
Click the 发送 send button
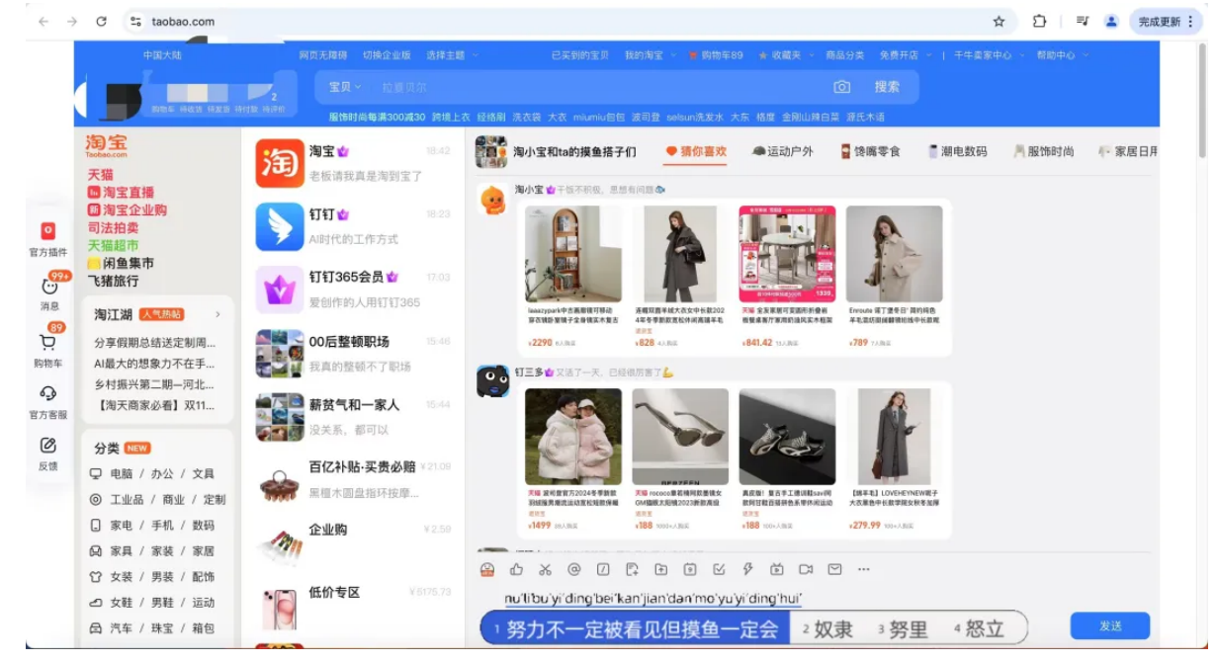tap(1110, 625)
